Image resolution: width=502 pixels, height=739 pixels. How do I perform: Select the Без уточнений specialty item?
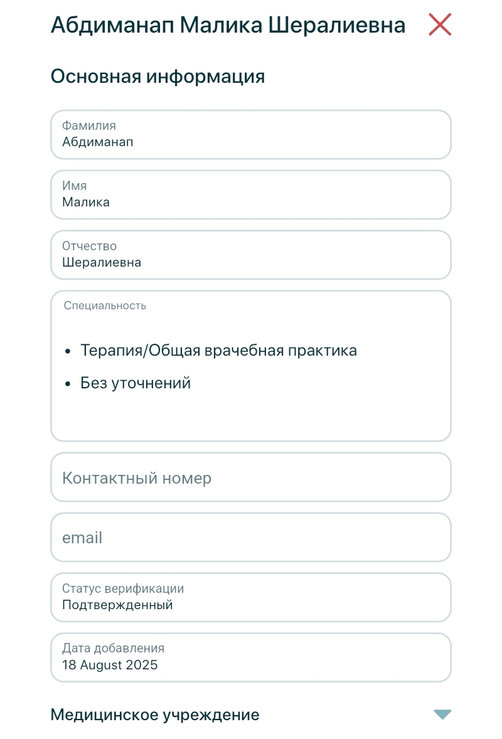click(136, 383)
